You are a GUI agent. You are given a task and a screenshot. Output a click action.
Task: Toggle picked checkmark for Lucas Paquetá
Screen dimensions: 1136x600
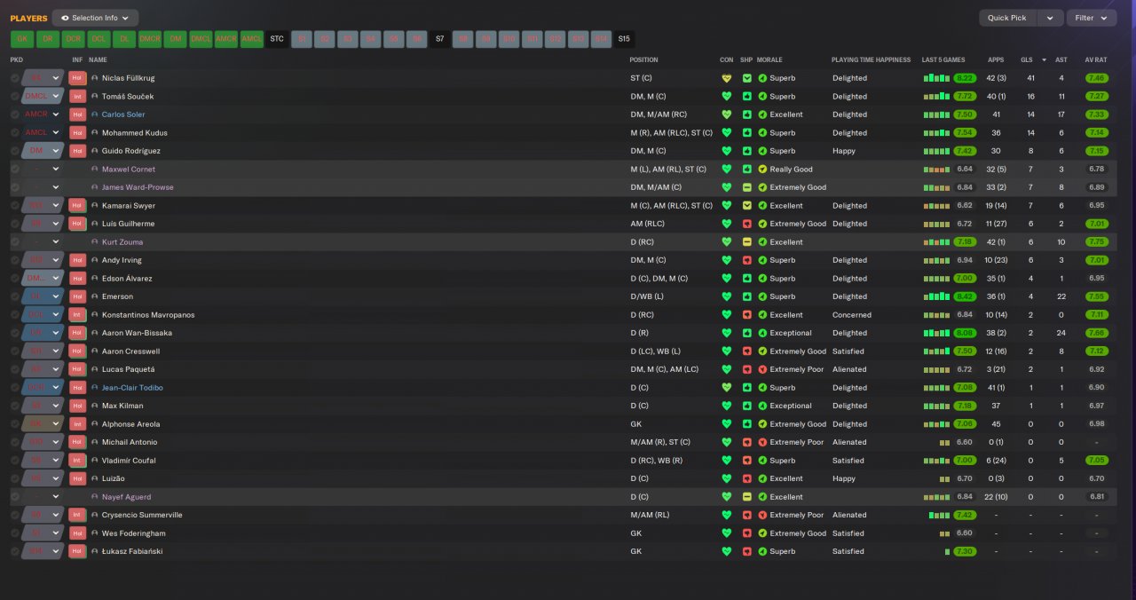15,369
